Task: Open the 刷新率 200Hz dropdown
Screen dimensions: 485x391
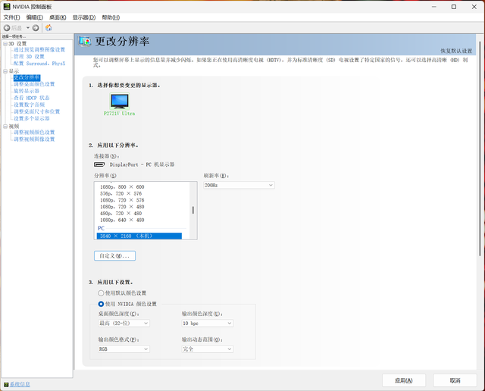Action: (x=238, y=185)
